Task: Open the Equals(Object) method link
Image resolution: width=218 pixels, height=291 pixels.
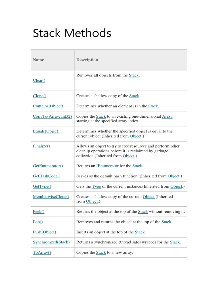Action: click(x=46, y=131)
